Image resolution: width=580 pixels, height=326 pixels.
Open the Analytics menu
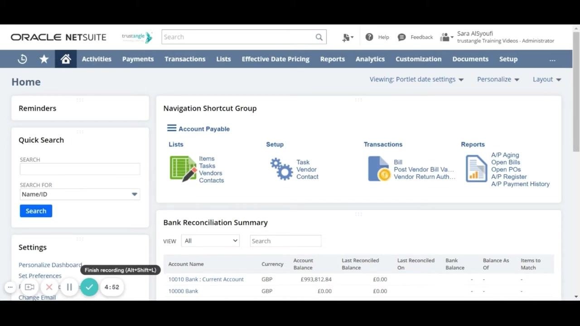tap(370, 59)
